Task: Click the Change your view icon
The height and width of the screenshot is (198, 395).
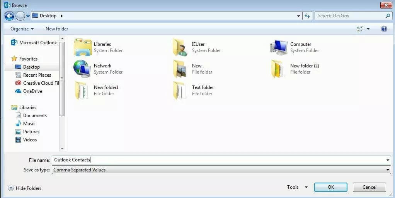Action: pos(360,29)
